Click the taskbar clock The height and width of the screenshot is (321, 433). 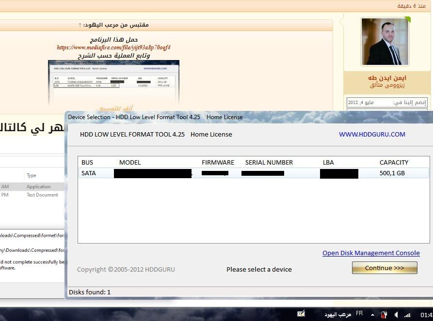click(x=426, y=315)
